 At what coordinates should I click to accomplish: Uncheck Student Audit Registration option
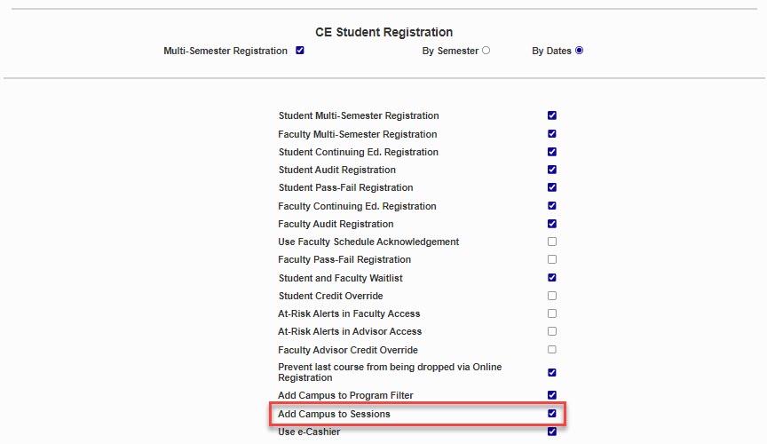tap(552, 170)
